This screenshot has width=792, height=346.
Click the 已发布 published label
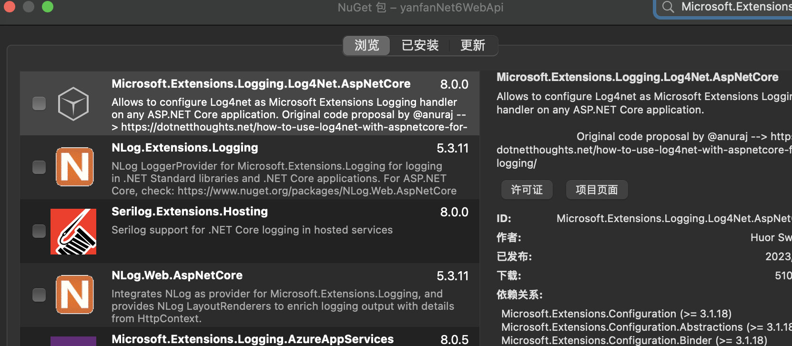point(514,257)
